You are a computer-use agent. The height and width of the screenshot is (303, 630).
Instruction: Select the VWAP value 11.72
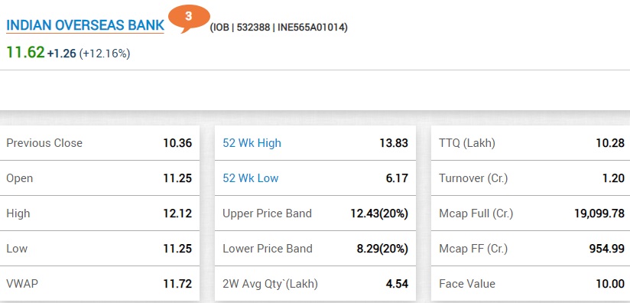click(177, 284)
